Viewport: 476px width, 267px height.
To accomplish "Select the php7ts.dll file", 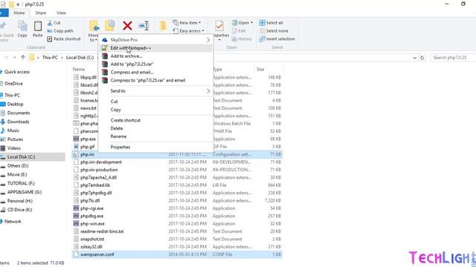I will click(x=178, y=201).
